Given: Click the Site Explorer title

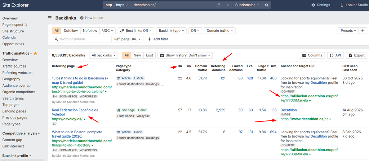Looking at the screenshot, I should tap(15, 5).
